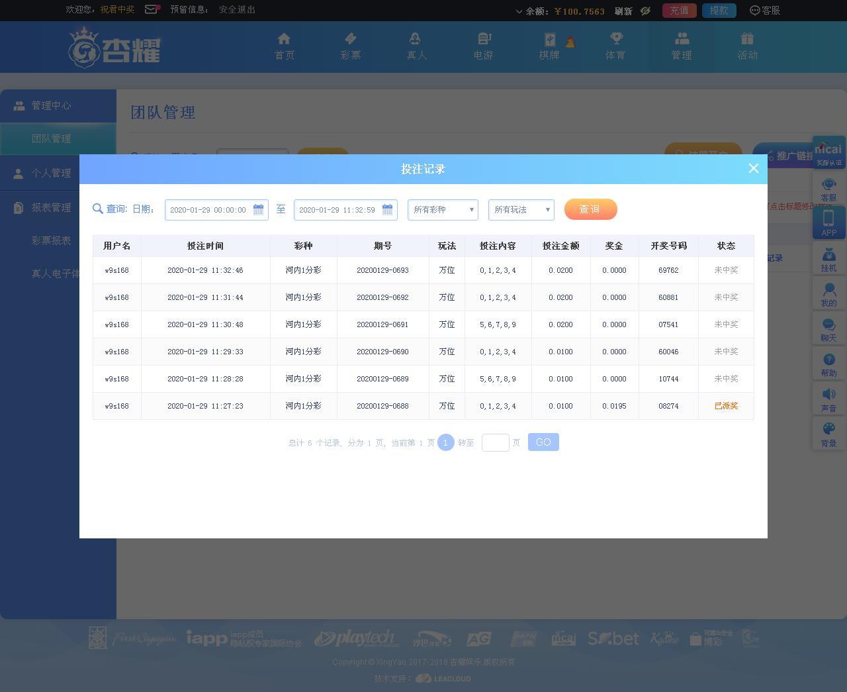Click the 充值 recharge button

pos(679,10)
